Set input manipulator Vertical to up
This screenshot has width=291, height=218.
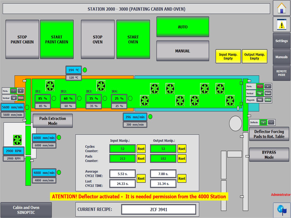(x=14, y=98)
